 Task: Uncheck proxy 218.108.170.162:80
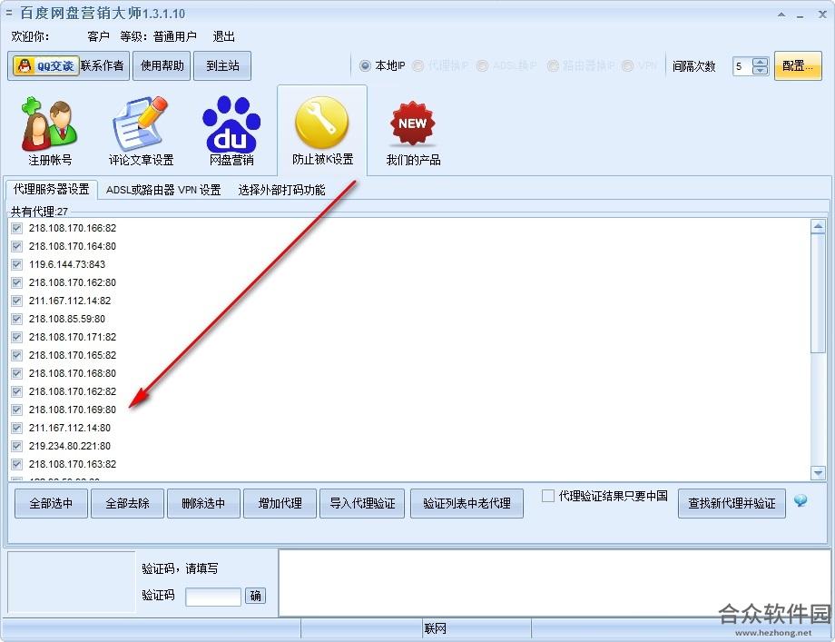click(x=17, y=282)
